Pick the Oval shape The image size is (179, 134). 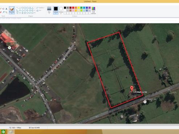tap(23, 8)
